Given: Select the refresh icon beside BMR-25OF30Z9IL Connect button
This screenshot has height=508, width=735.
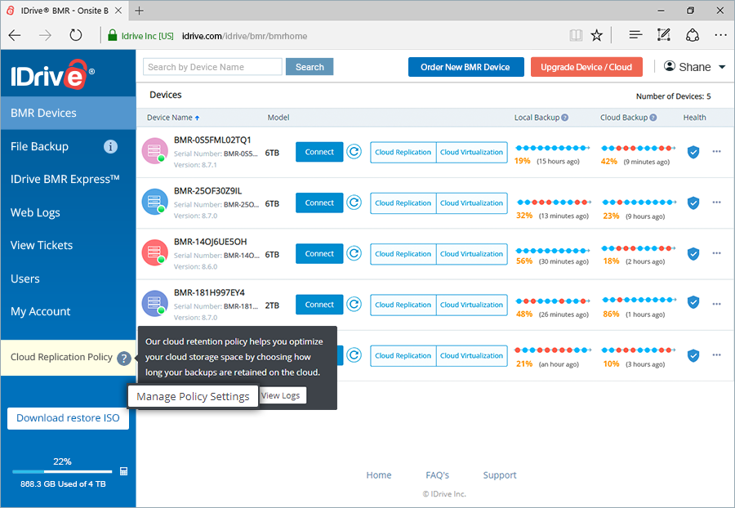Looking at the screenshot, I should (354, 203).
